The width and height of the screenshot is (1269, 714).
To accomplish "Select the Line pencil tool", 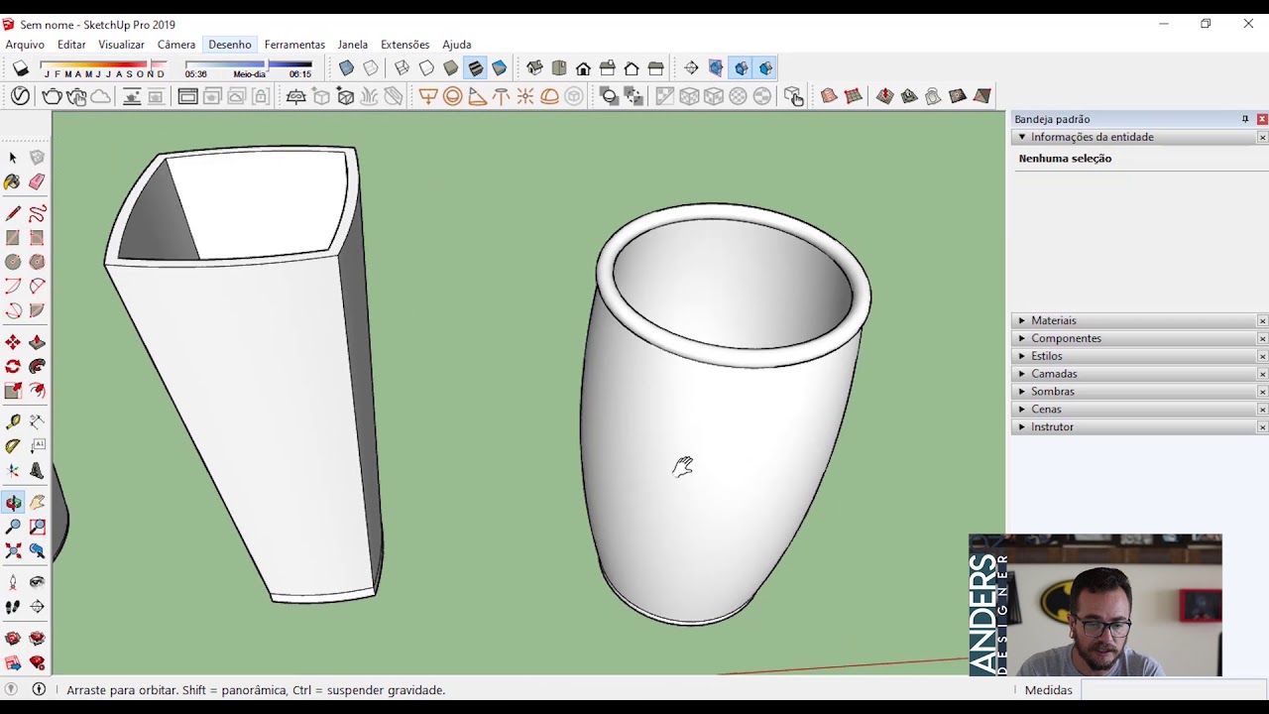I will [13, 214].
